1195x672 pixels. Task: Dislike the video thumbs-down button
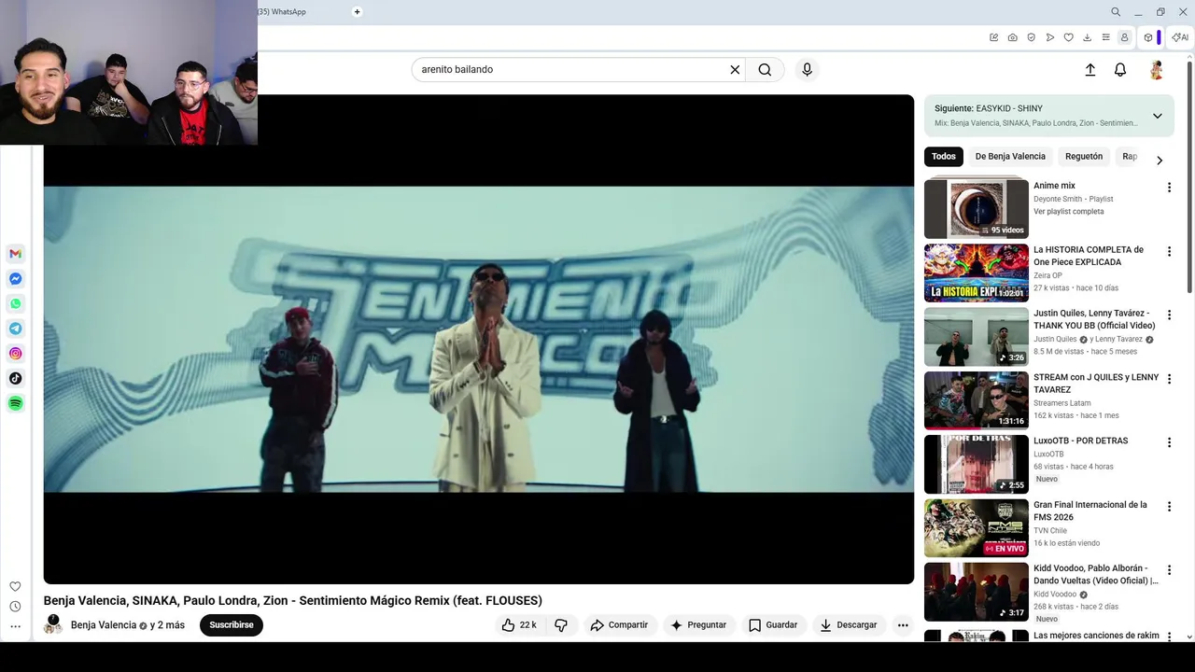(x=561, y=625)
